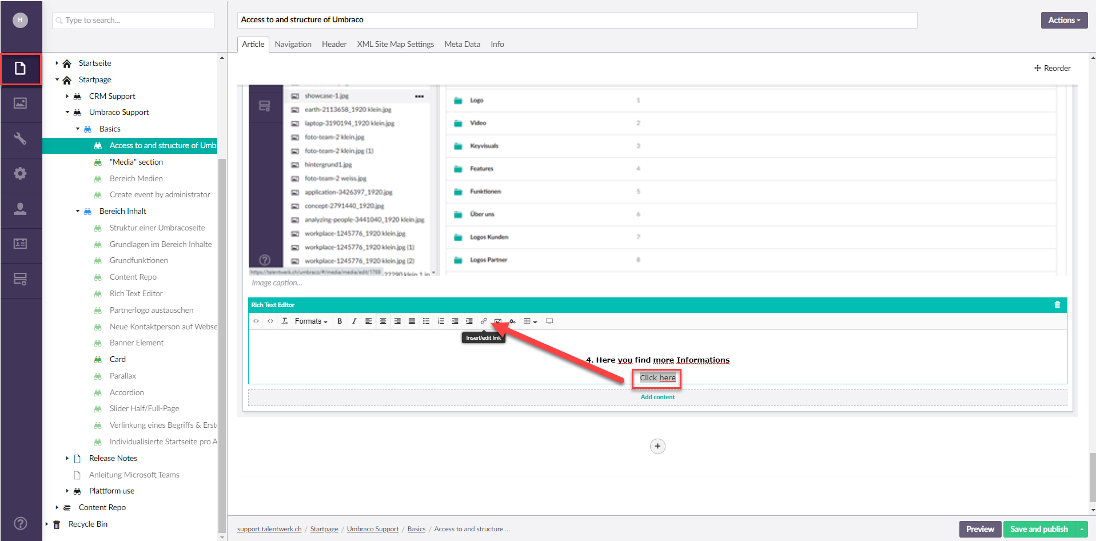1096x541 pixels.
Task: Align text left in the editor
Action: (x=368, y=321)
